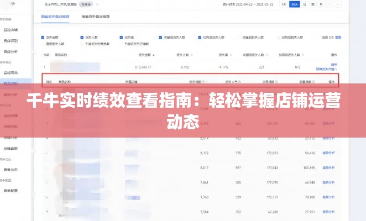Click the info icon beside 流失人气

[239, 81]
